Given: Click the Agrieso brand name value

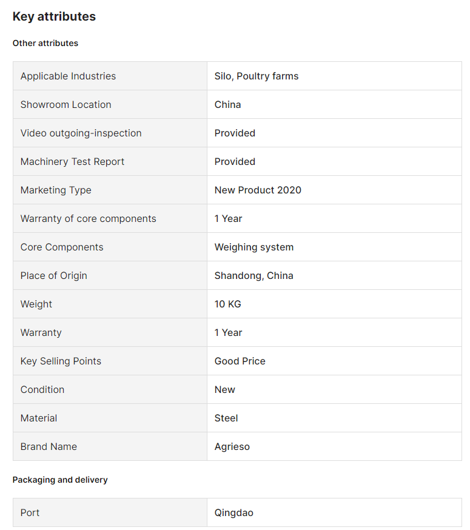Looking at the screenshot, I should tap(232, 446).
